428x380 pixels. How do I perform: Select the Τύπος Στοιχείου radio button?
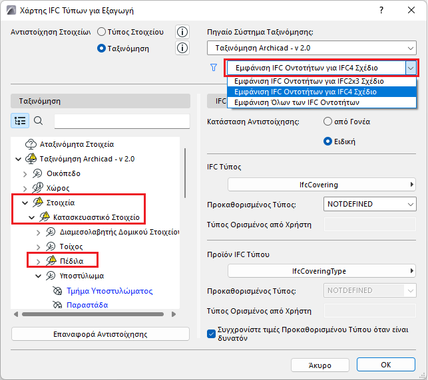pos(101,32)
